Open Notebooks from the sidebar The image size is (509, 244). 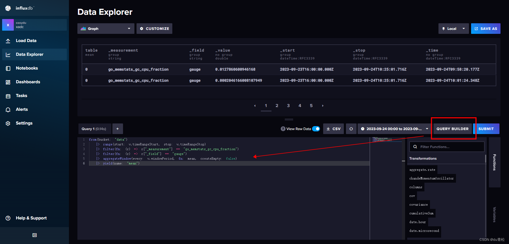27,68
